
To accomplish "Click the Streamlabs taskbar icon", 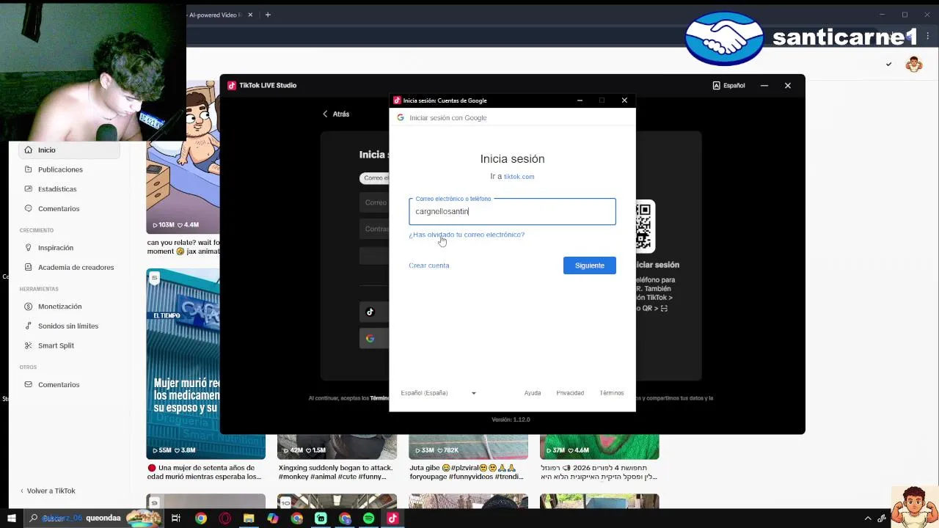I will [x=321, y=518].
